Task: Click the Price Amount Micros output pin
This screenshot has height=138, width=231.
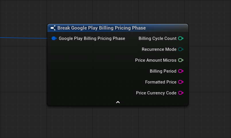Action: coord(180,60)
